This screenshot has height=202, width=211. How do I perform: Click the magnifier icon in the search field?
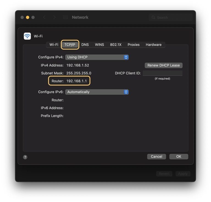[x=153, y=17]
